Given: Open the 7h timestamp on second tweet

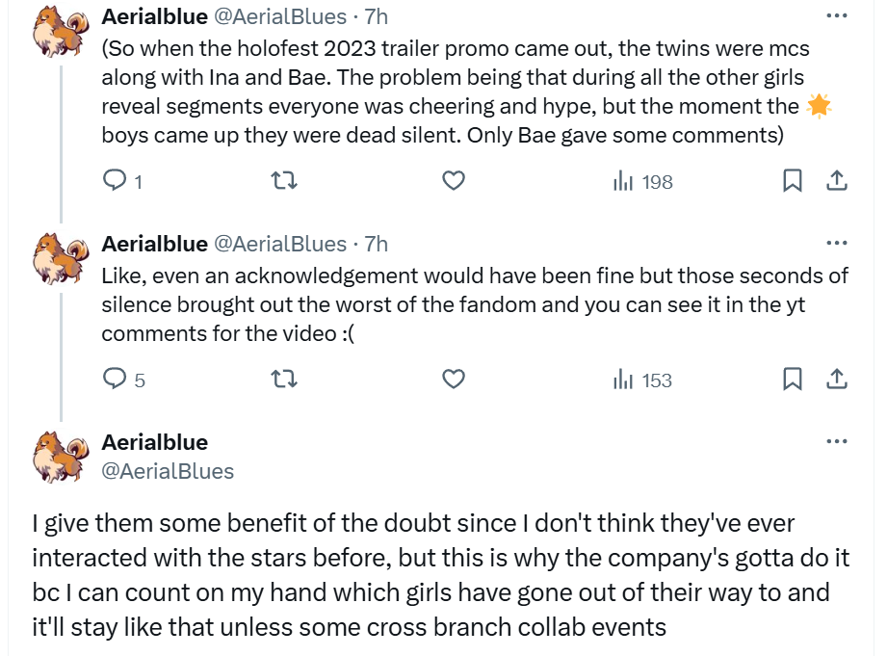Looking at the screenshot, I should click(x=376, y=244).
